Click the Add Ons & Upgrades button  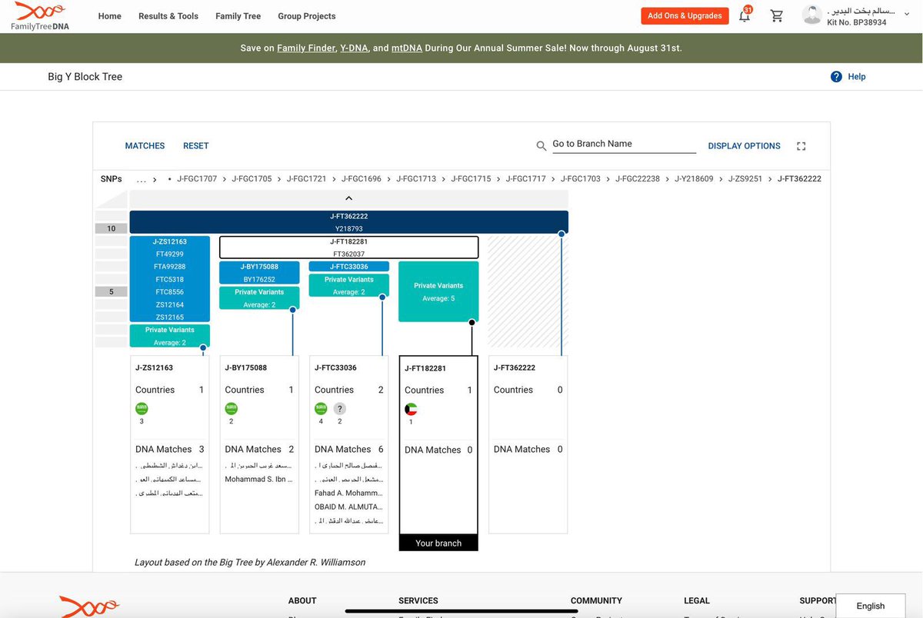click(x=685, y=15)
